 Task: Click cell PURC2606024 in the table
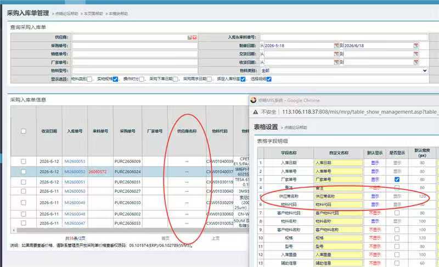(x=128, y=172)
